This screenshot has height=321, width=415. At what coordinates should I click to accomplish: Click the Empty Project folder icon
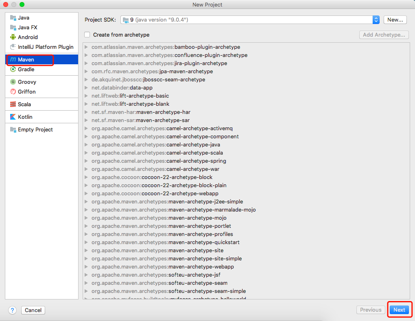tap(13, 129)
